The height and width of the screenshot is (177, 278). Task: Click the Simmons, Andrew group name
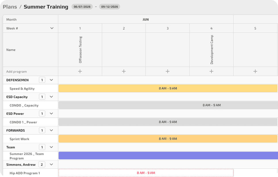tap(21, 164)
